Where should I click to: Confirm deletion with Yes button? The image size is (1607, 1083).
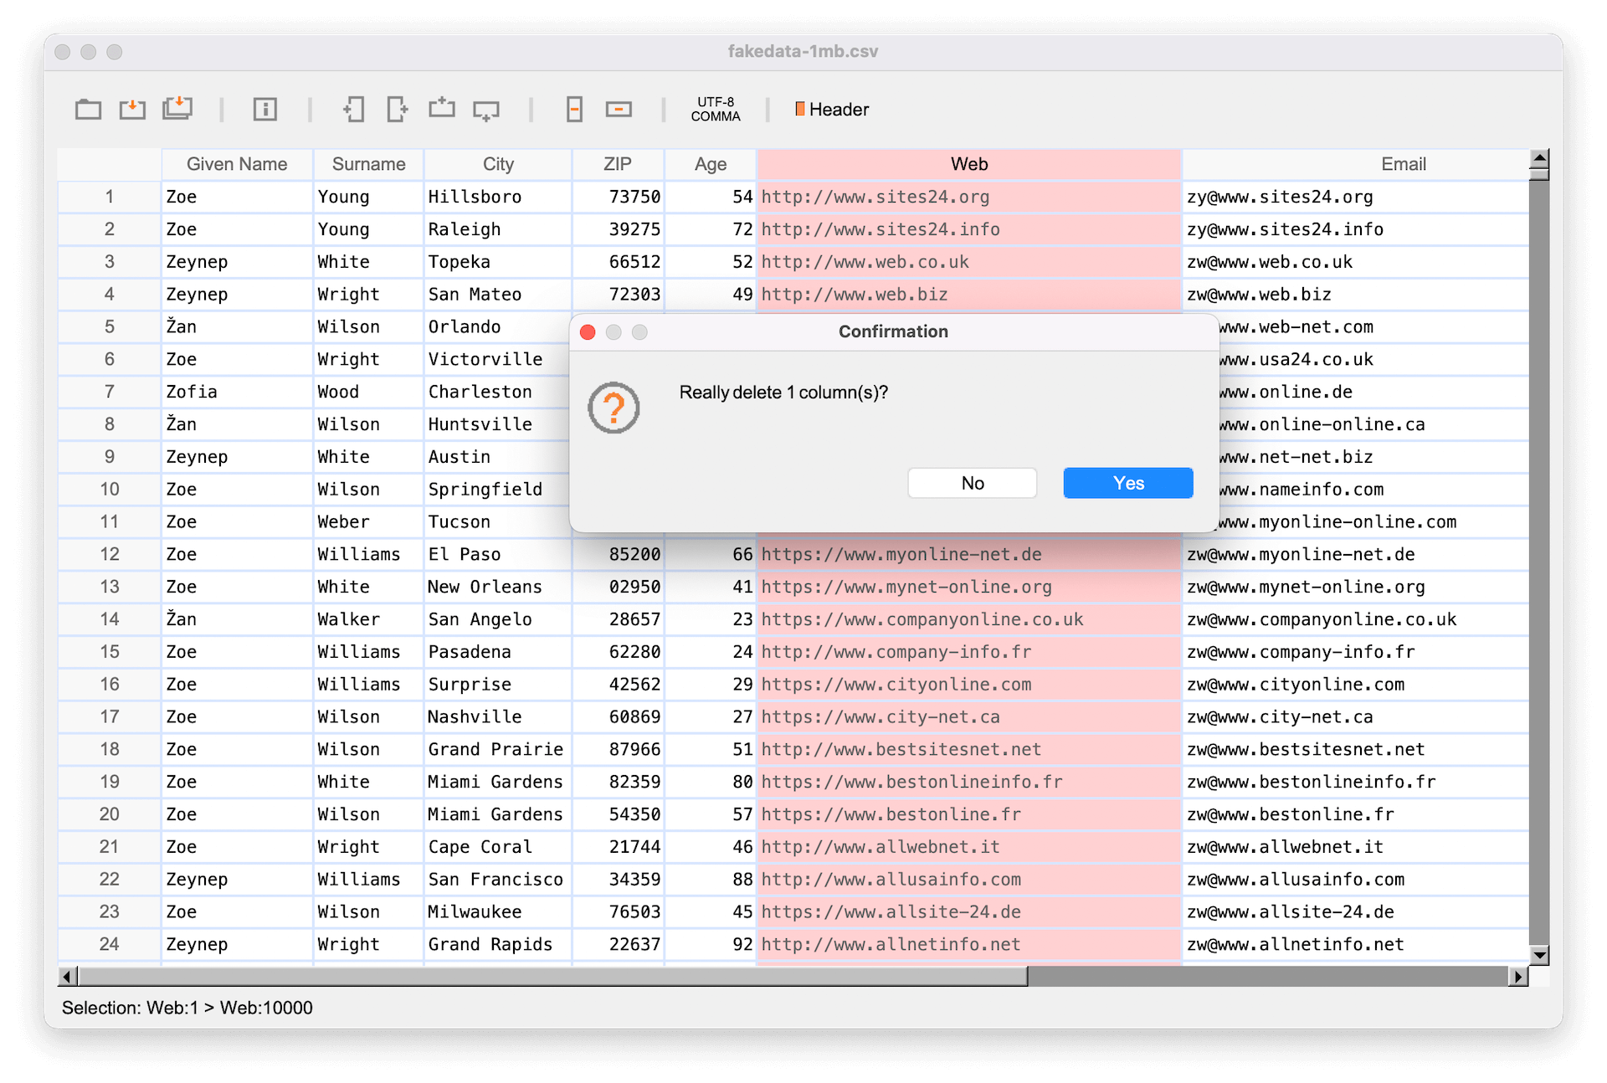[x=1127, y=483]
